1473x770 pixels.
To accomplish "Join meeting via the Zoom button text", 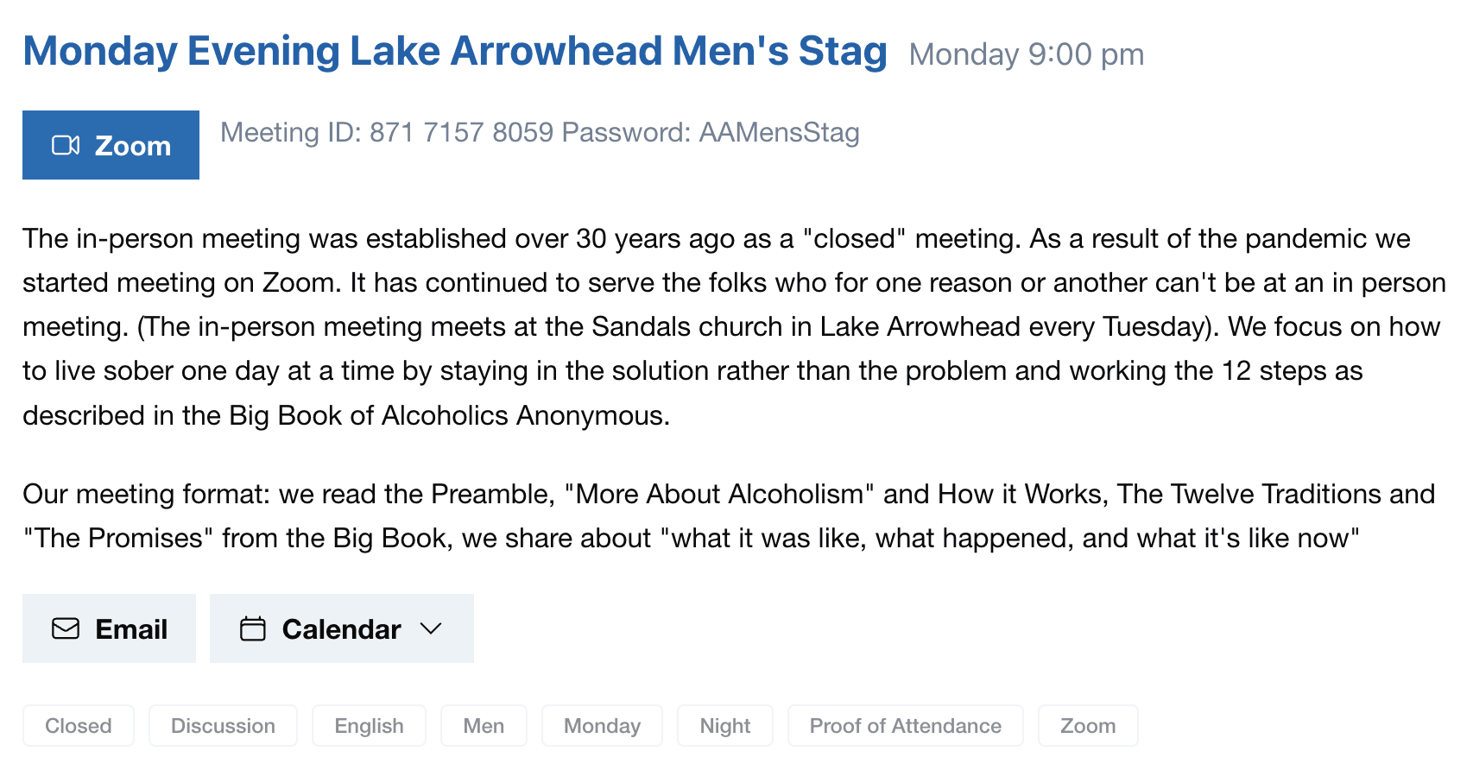I will 132,146.
